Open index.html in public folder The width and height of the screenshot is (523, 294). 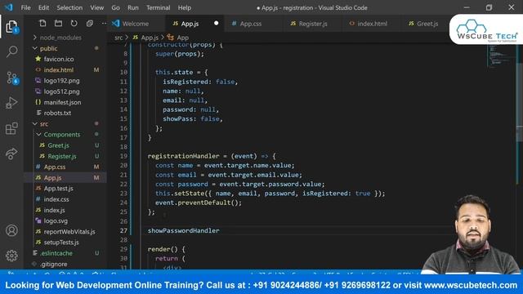pos(59,69)
